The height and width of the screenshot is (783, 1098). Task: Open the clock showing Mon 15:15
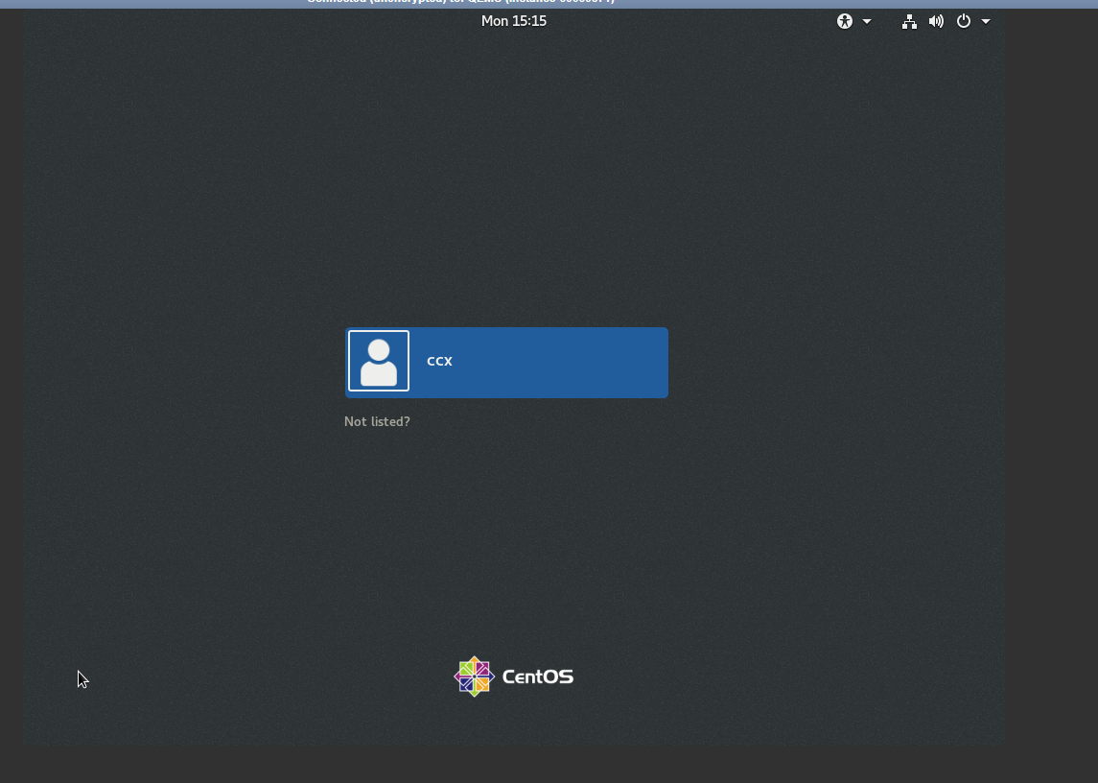(x=514, y=21)
